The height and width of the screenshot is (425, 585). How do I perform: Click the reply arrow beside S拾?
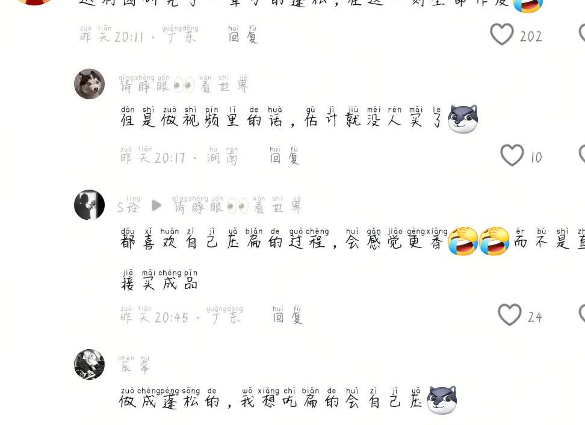(156, 205)
